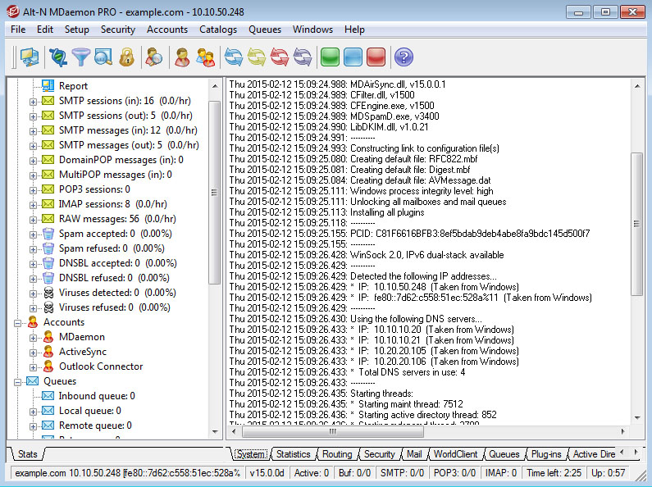Open help via the question mark icon
This screenshot has height=487, width=652.
[404, 57]
